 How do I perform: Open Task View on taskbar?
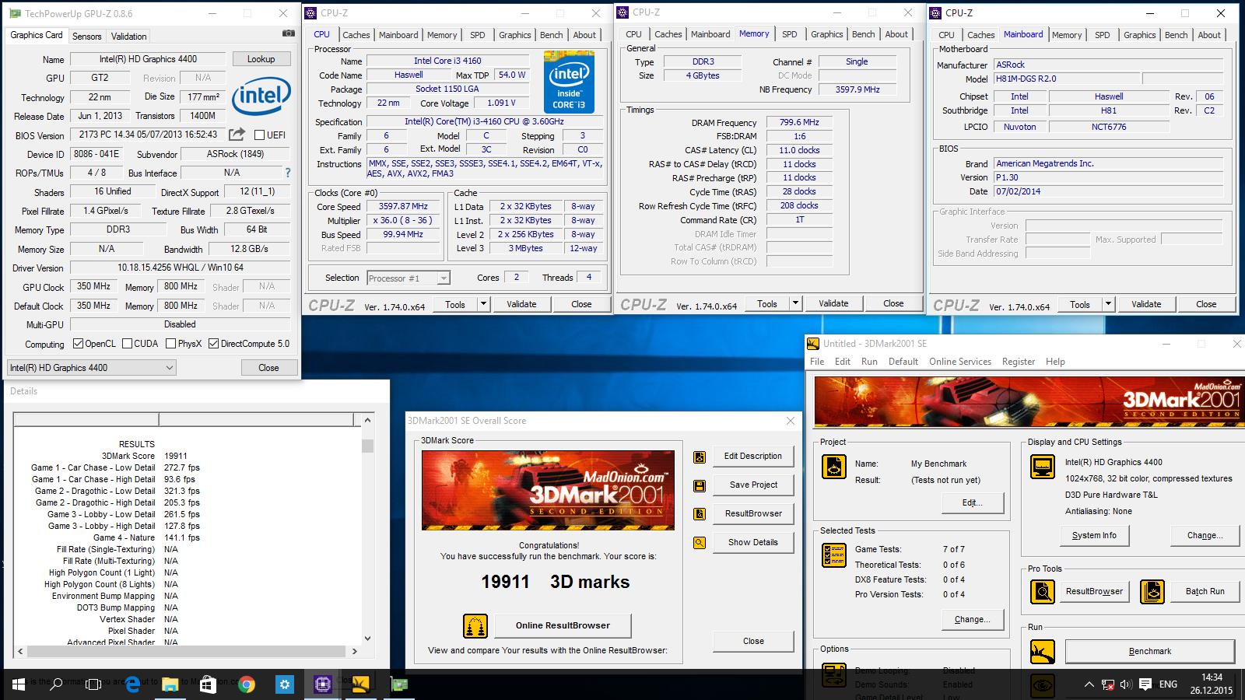93,684
